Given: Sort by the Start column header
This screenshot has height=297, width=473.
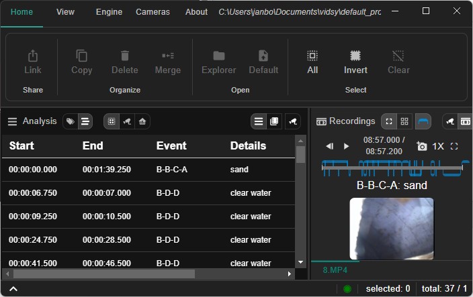Looking at the screenshot, I should (21, 145).
